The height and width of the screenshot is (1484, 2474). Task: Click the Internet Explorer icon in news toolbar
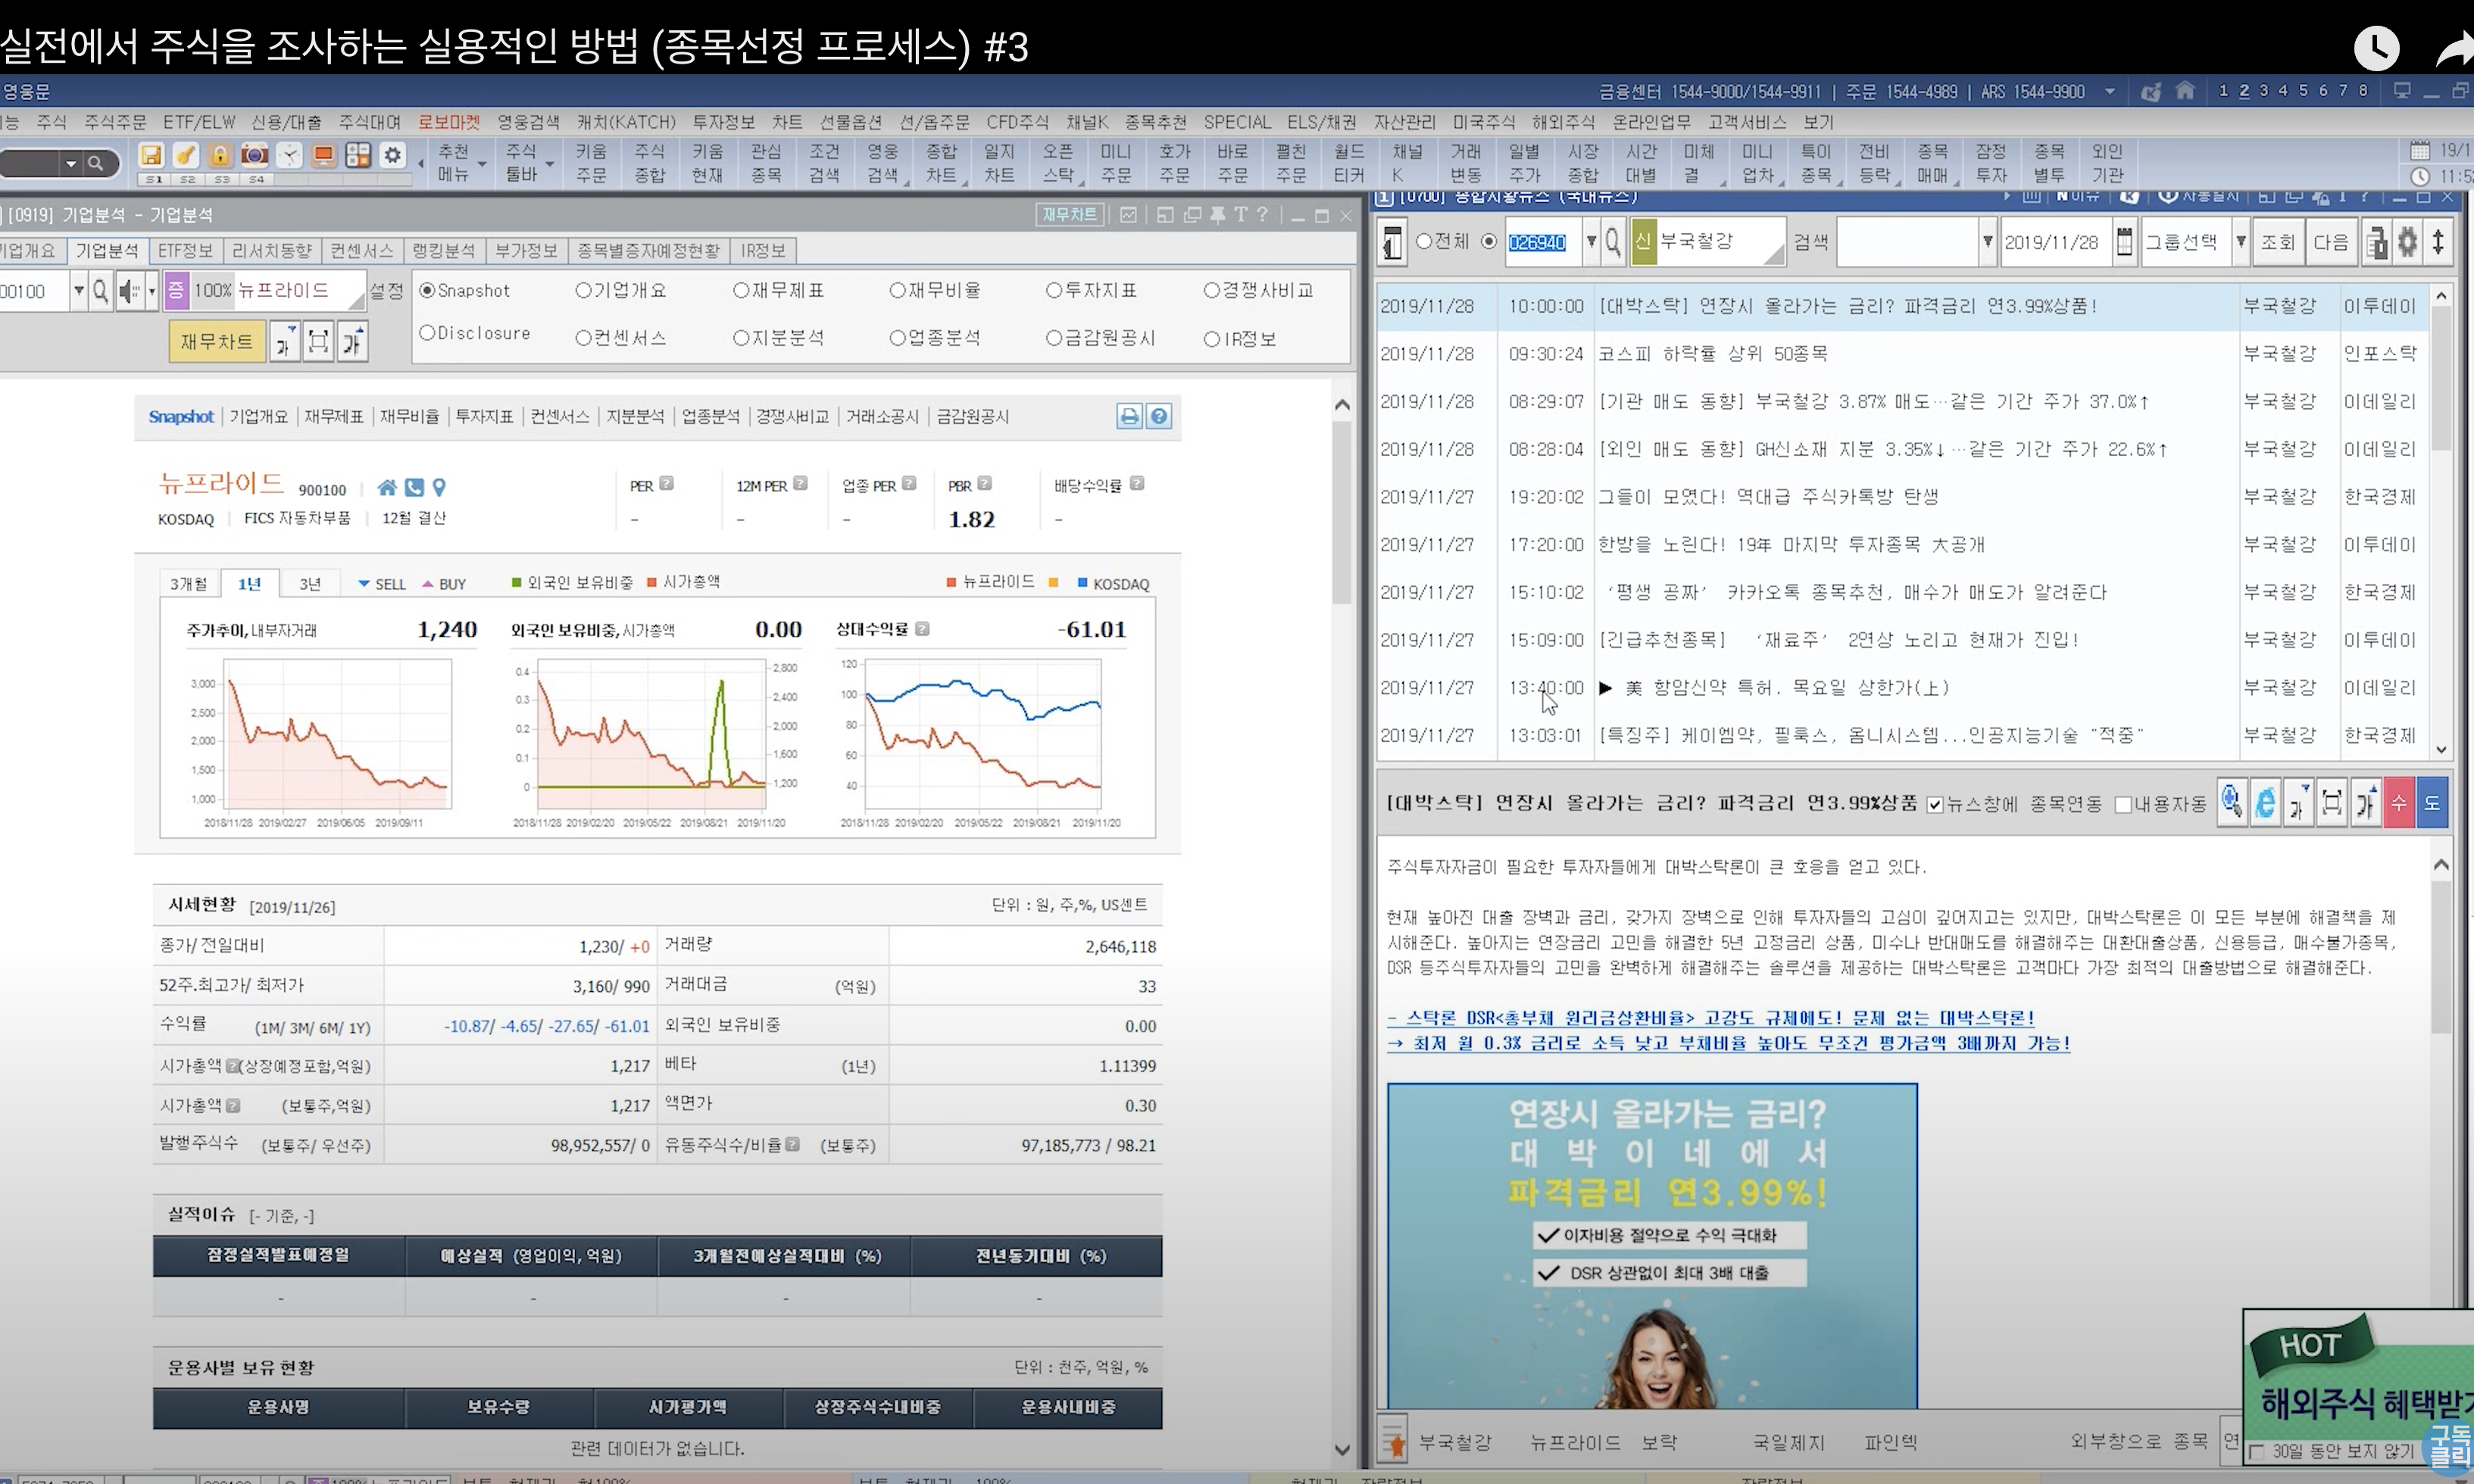(2266, 803)
